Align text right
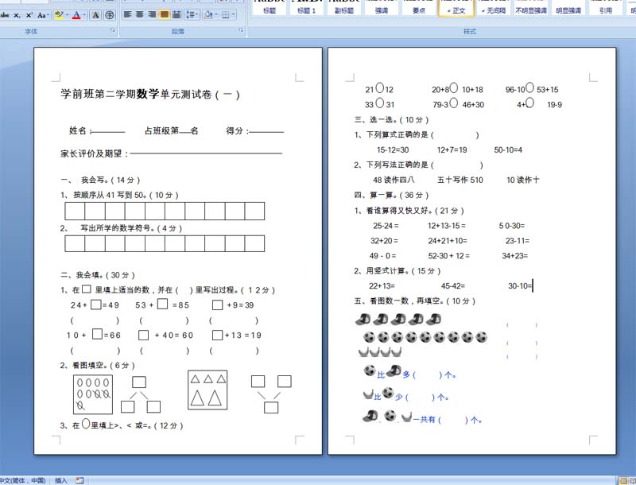 (x=152, y=14)
